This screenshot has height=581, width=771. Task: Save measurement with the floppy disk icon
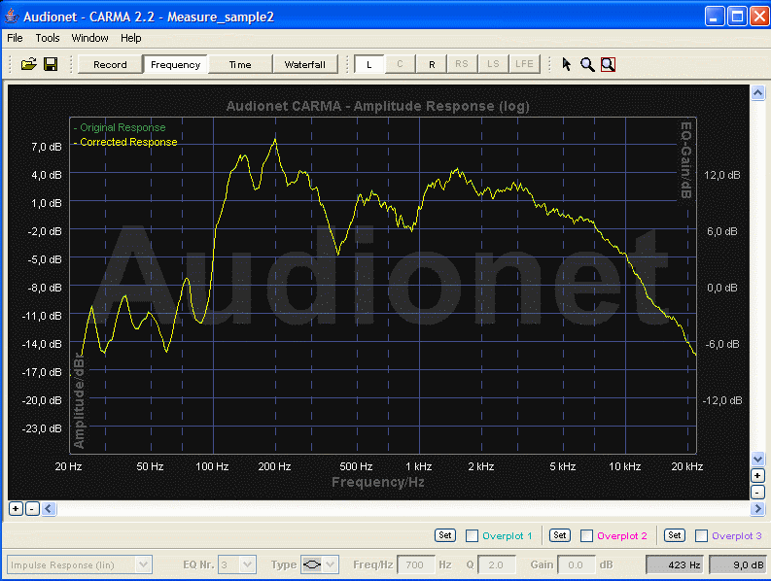[x=51, y=64]
